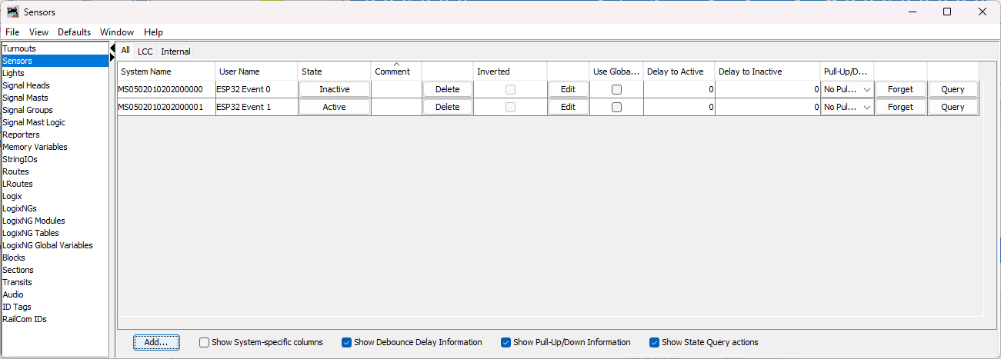Screen dimensions: 1001x359
Task: Turn off Show State Query actions
Action: click(x=654, y=342)
